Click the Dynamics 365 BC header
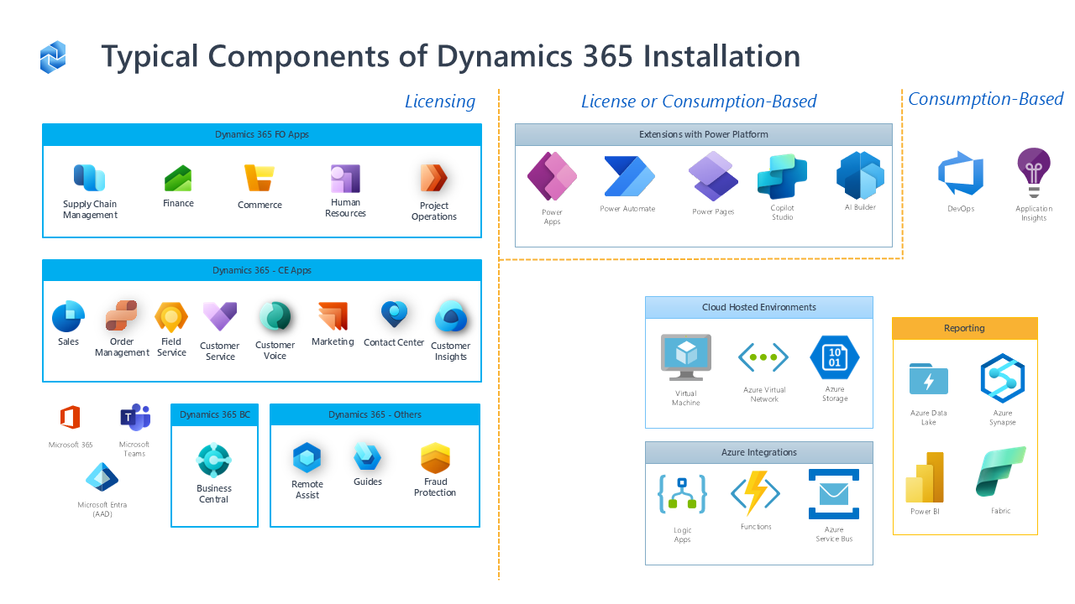 214,414
